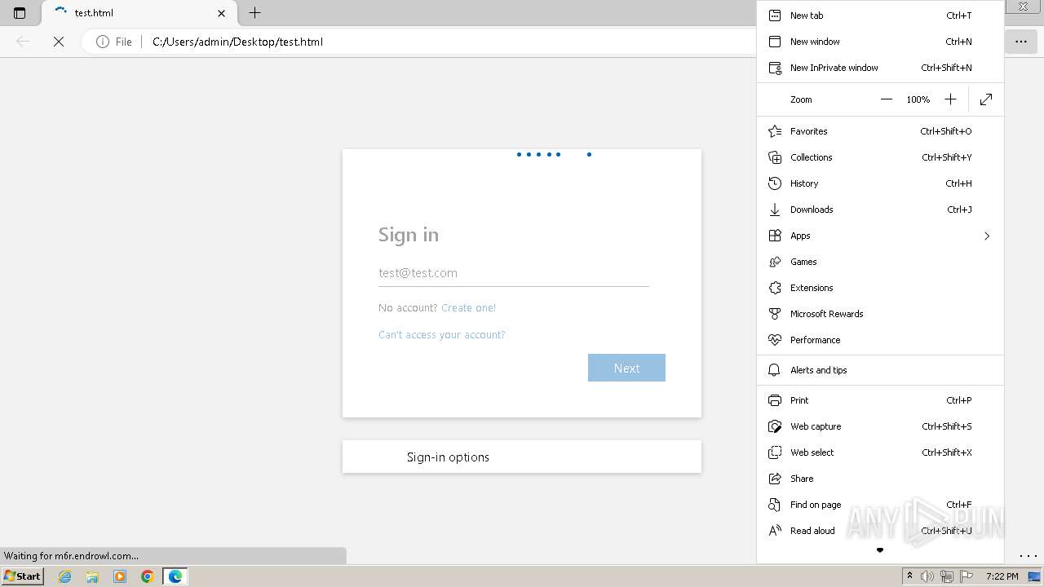Screen dimensions: 1044x587
Task: Choose New InPrivate window entry
Action: (880, 68)
